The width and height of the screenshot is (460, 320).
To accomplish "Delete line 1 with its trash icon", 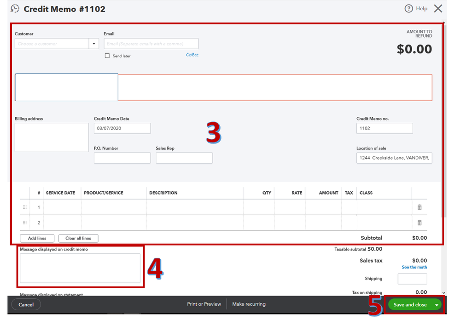I will click(x=419, y=207).
